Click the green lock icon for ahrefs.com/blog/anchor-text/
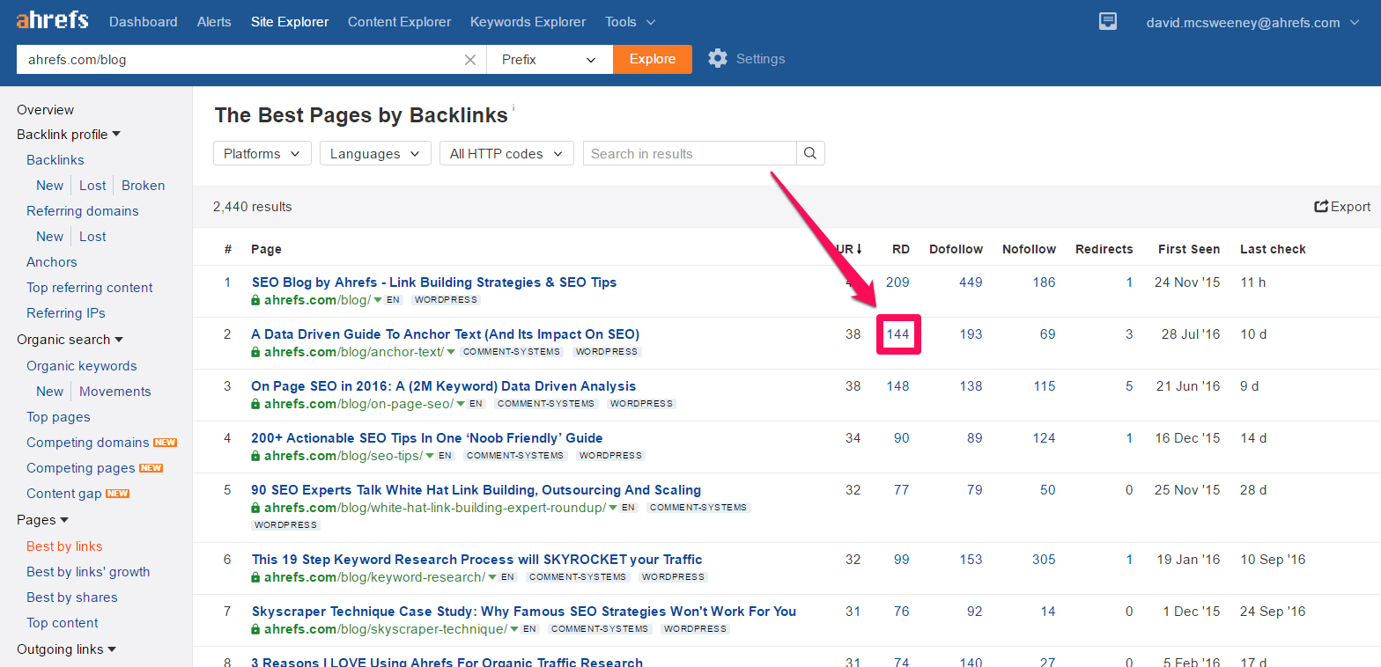Viewport: 1381px width, 667px height. point(255,352)
